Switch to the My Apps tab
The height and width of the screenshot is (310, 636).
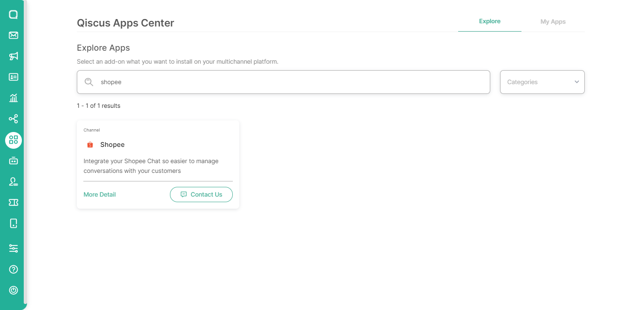(553, 22)
